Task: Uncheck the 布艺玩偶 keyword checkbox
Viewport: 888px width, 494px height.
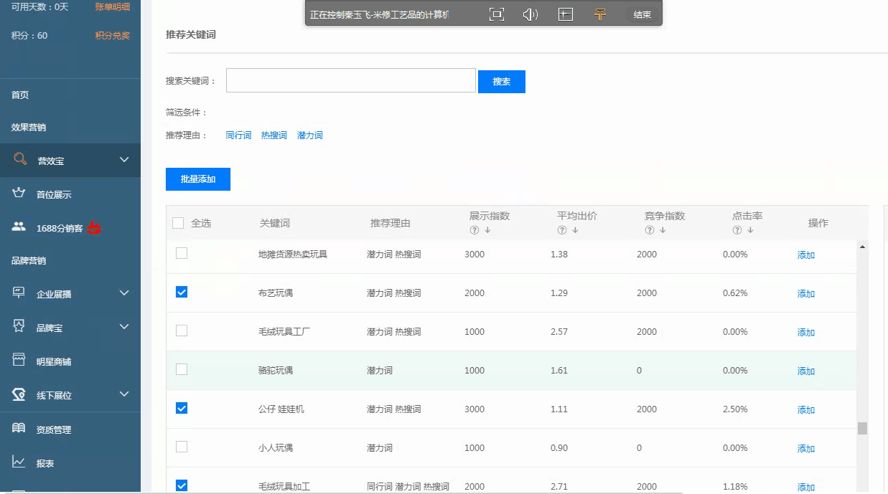Action: [182, 292]
